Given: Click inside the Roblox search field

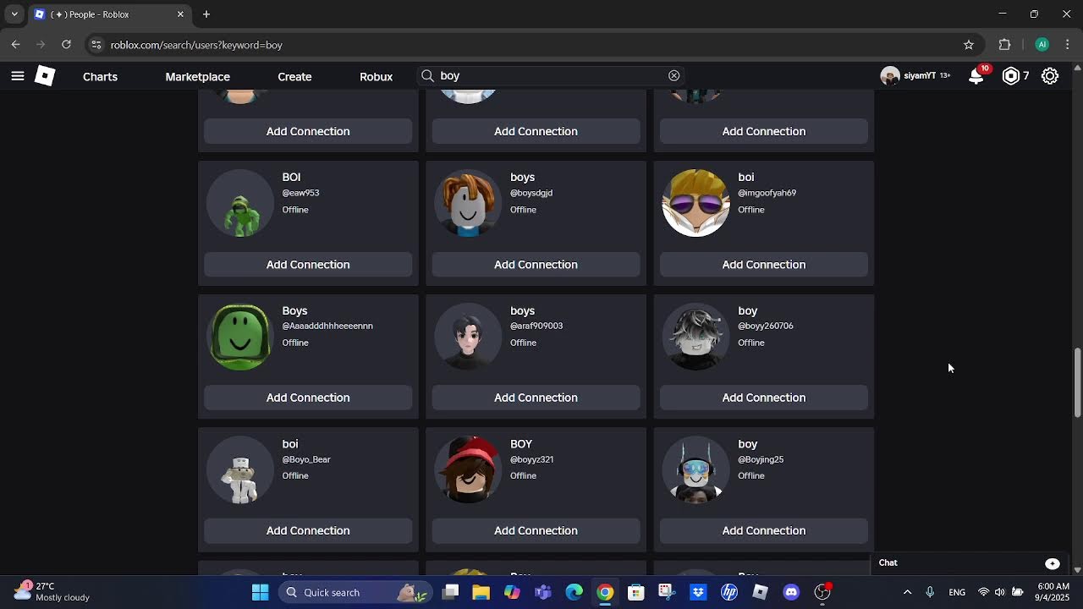Looking at the screenshot, I should 550,76.
